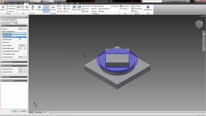This screenshot has width=206, height=116.
Task: Select the Projection strategy
Action: (115, 6)
